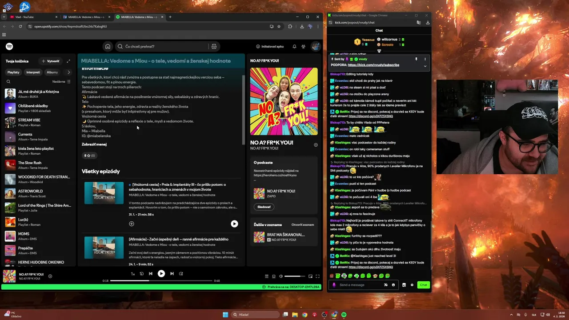Viewport: 569px width, 320px height.
Task: Search within the library using magnifier icon
Action: (8, 82)
